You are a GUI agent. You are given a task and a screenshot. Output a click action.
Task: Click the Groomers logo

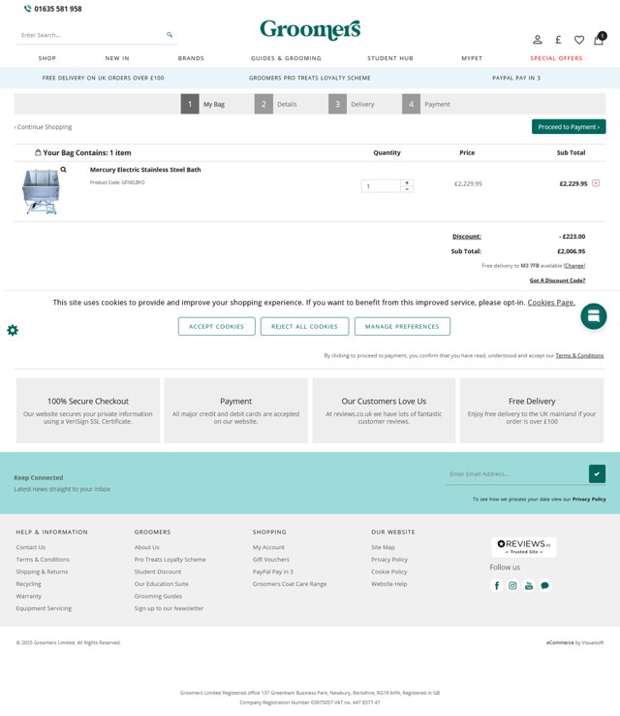(x=310, y=30)
